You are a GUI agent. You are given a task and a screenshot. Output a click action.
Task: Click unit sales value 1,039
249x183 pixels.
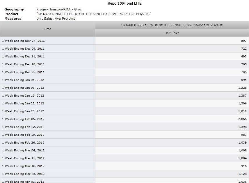(x=243, y=143)
